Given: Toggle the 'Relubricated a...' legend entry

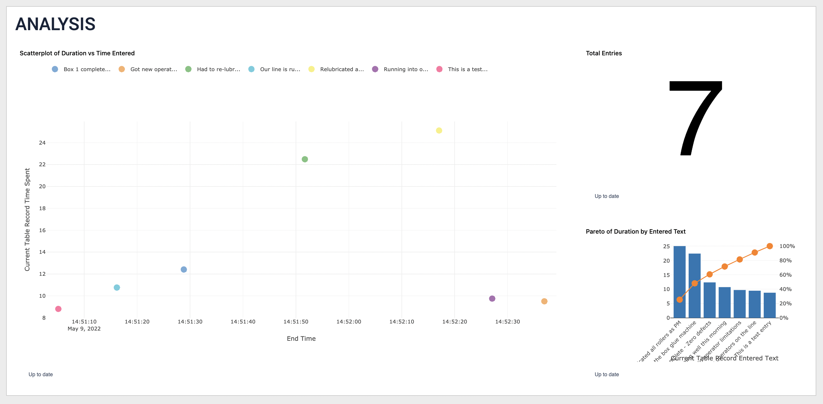Looking at the screenshot, I should (336, 69).
